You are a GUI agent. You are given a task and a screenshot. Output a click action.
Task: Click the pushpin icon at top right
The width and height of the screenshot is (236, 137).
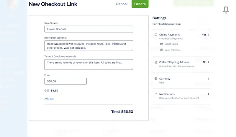click(x=226, y=11)
